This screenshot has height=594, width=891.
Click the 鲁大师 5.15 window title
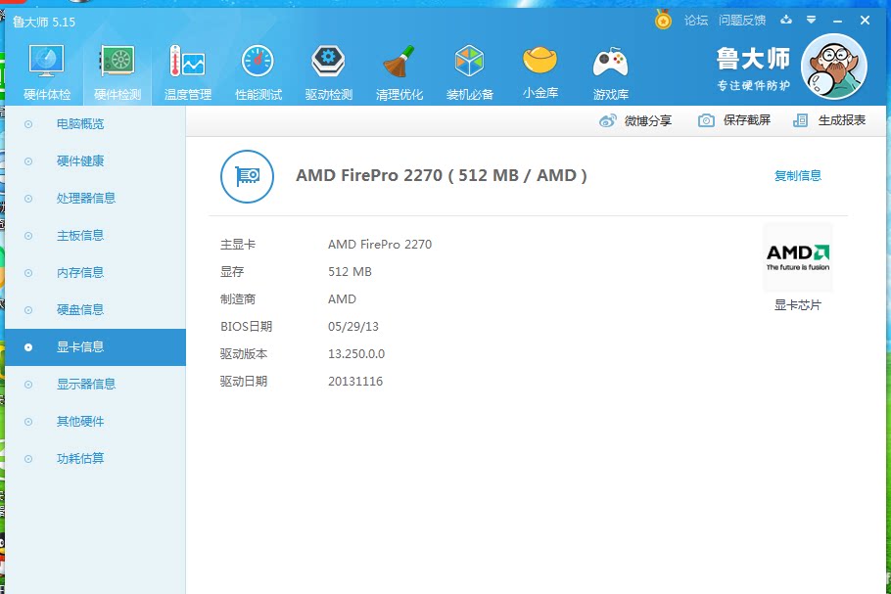[x=44, y=23]
